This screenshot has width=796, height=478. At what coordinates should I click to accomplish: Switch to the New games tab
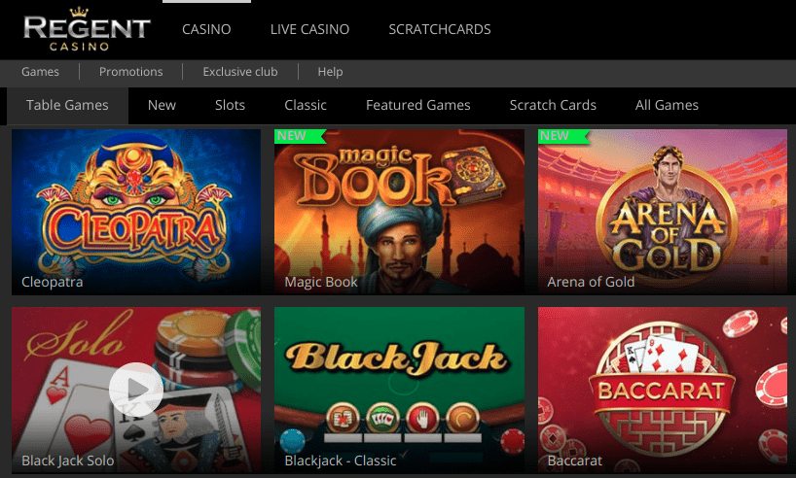pos(162,106)
